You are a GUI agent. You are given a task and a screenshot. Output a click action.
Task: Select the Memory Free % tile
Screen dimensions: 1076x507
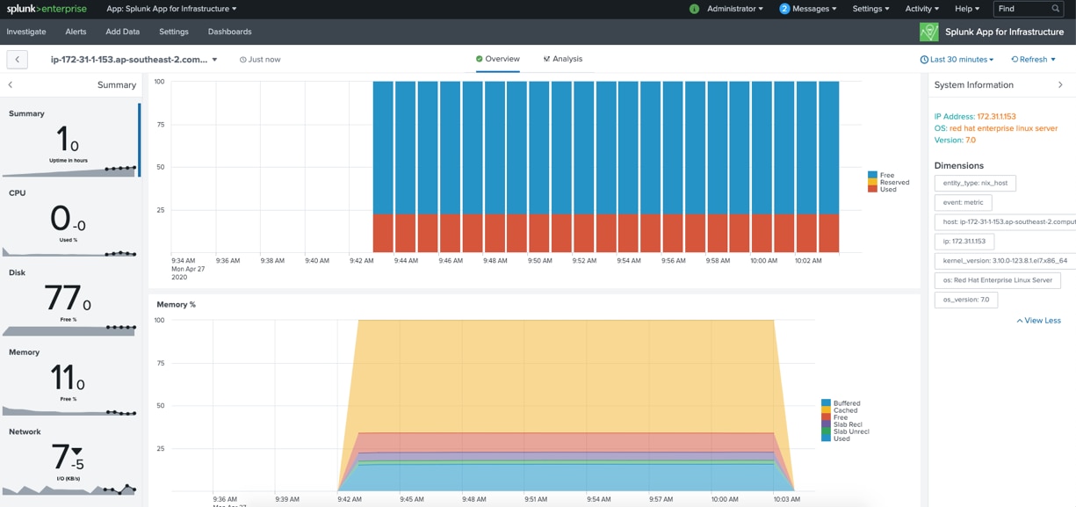click(x=70, y=380)
